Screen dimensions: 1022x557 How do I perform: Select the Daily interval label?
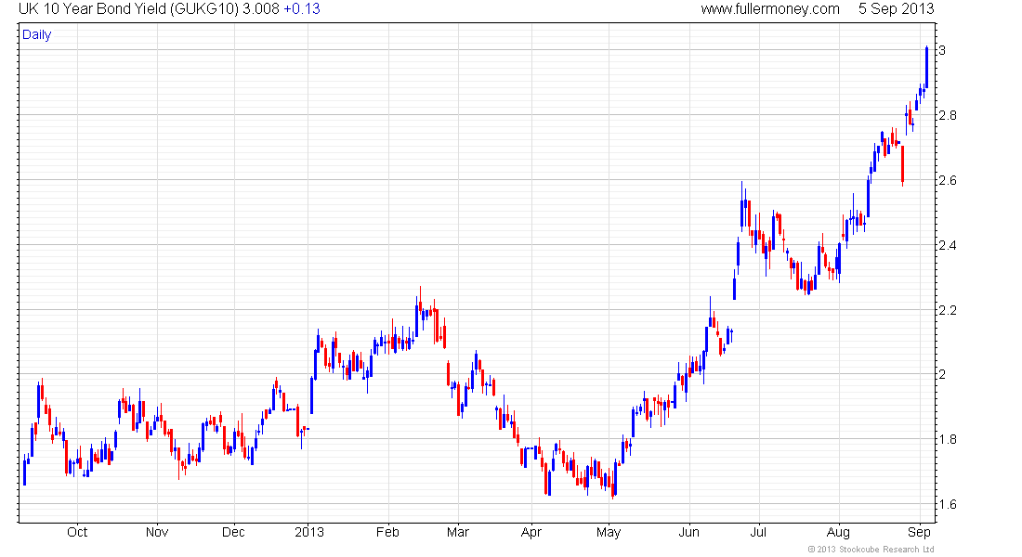(37, 35)
